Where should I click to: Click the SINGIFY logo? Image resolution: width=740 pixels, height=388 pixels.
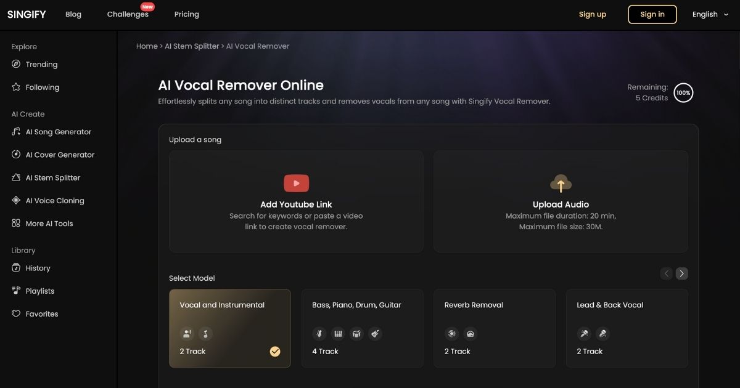27,14
